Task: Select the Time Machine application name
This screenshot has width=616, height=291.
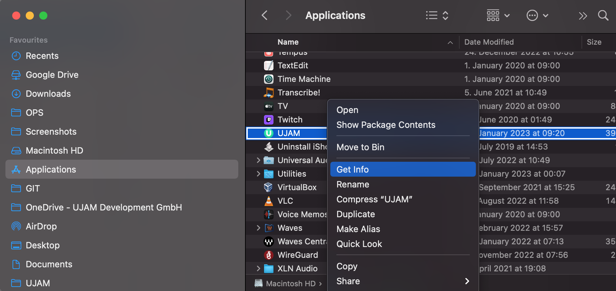Action: pyautogui.click(x=304, y=79)
